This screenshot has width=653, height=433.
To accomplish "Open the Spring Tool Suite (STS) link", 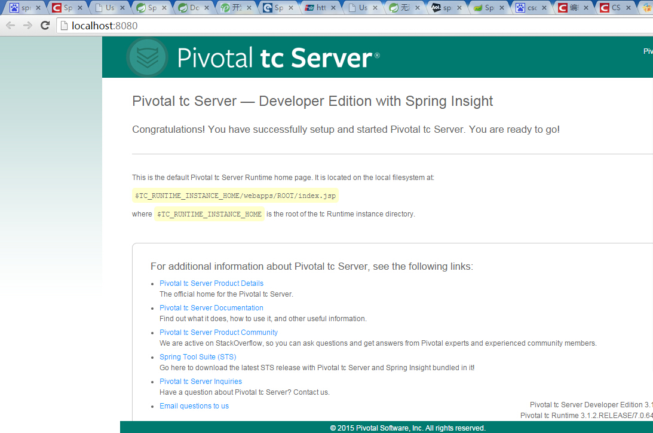I will [x=198, y=357].
